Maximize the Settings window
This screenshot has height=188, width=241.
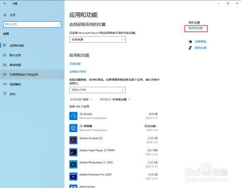pyautogui.click(x=228, y=3)
